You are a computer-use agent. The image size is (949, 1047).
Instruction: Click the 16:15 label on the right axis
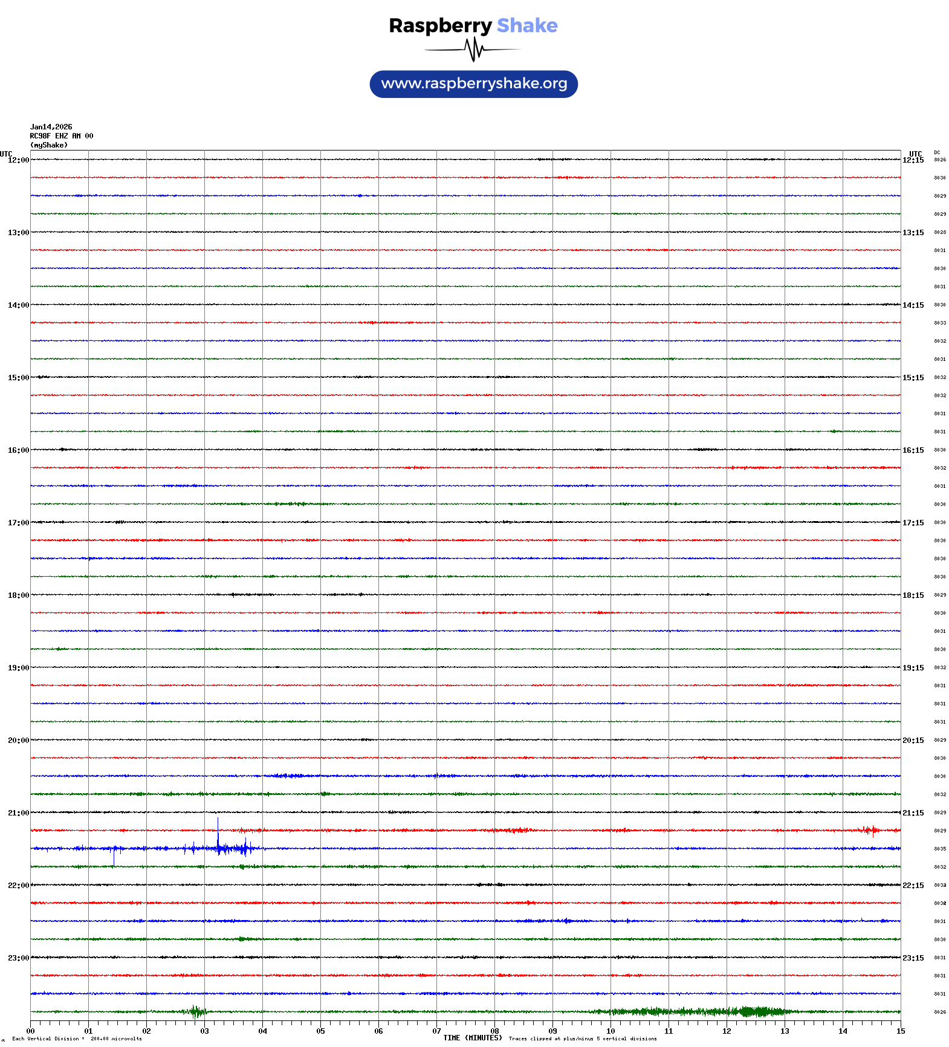point(913,450)
